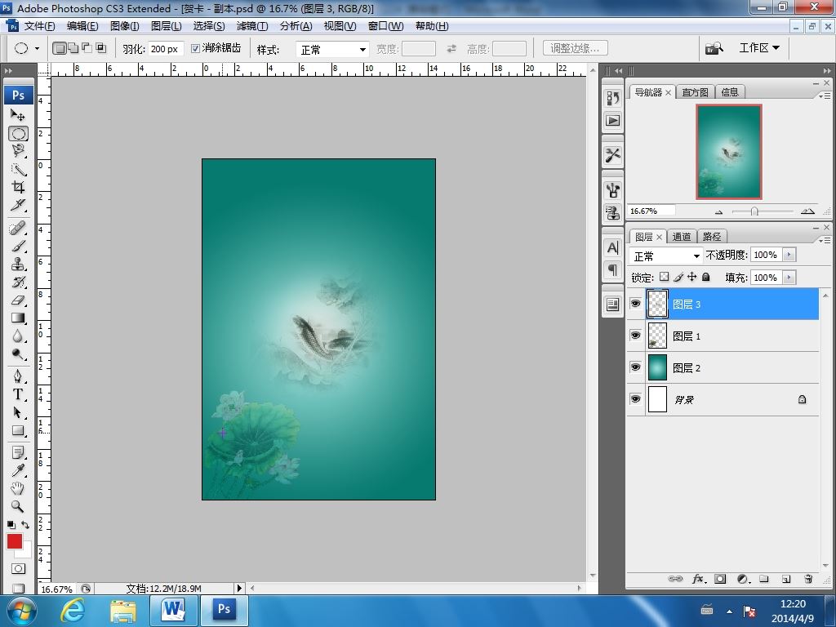Viewport: 836px width, 627px height.
Task: Select the Crop tool
Action: click(18, 187)
